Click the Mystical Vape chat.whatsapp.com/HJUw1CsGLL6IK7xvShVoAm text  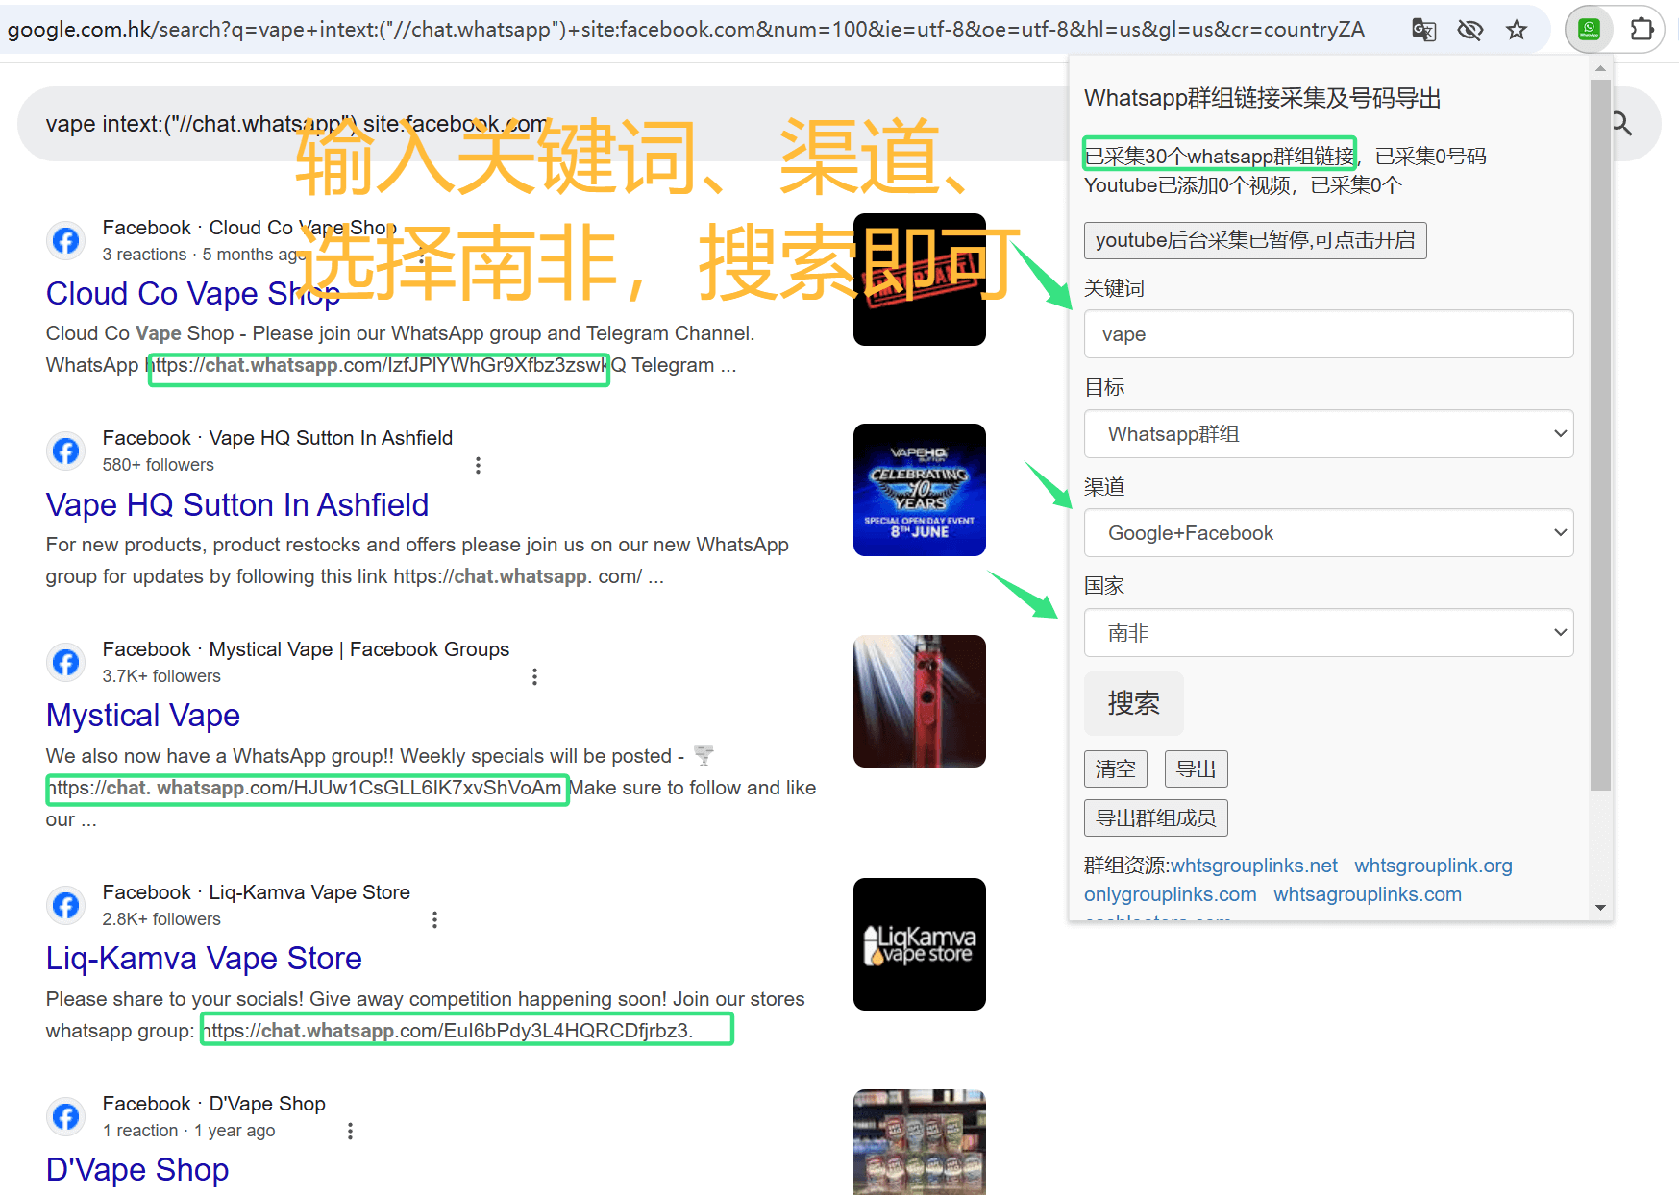coord(306,788)
